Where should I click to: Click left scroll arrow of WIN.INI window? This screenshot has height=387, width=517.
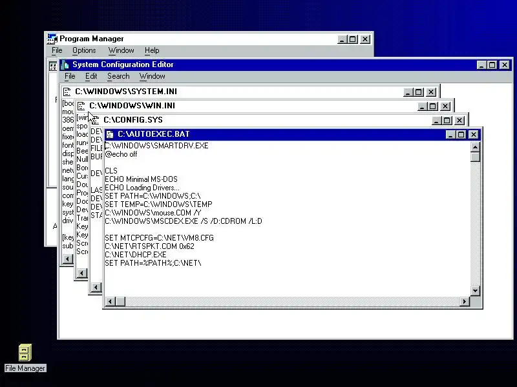[x=82, y=273]
